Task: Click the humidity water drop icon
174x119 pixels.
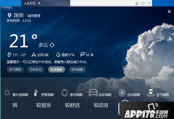Action: (58, 55)
